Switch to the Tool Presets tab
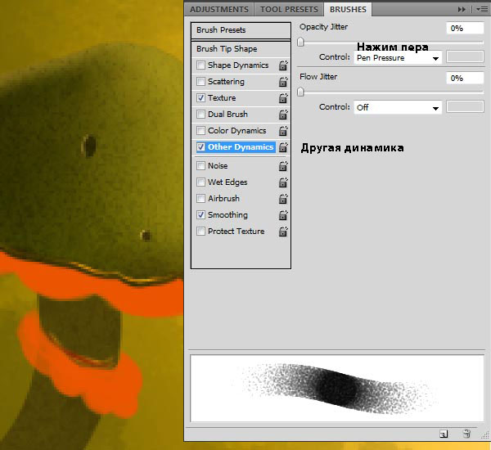This screenshot has height=450, width=491. pyautogui.click(x=289, y=9)
